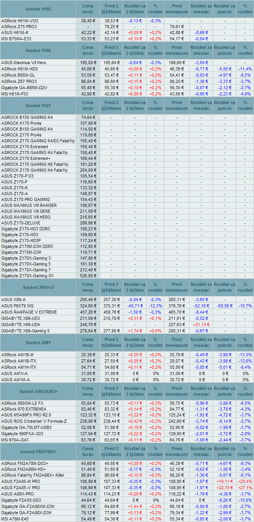Image resolution: width=254 pixels, height=522 pixels.
Task: Click ASUS ROG Crosshair V Formula-Z name
Action: pyautogui.click(x=34, y=422)
